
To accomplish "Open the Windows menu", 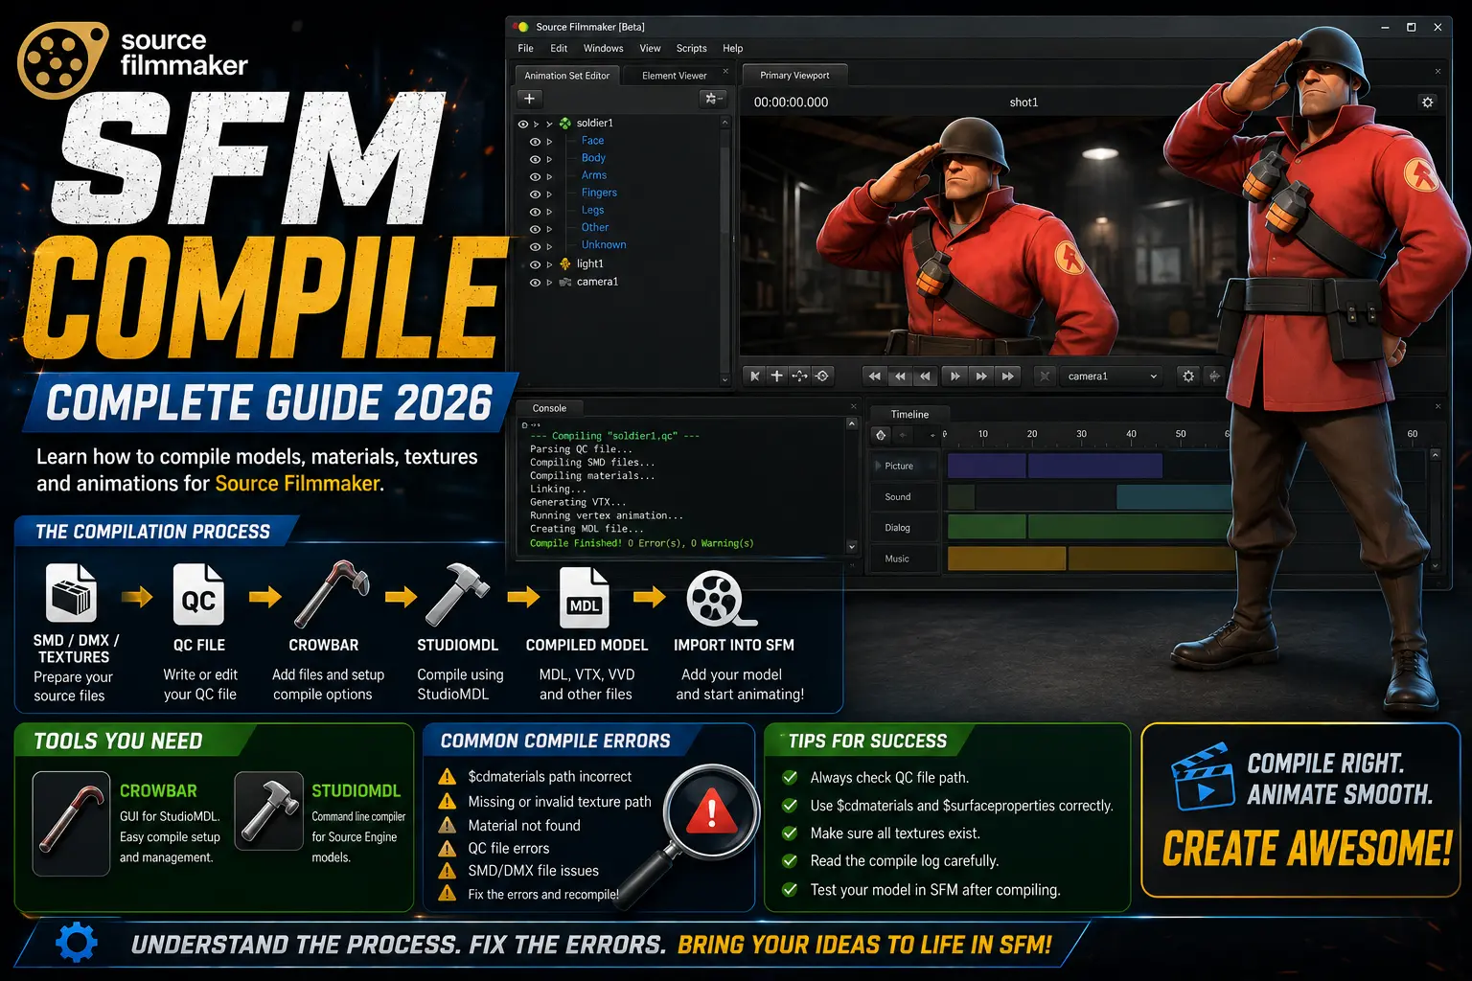I will [603, 48].
